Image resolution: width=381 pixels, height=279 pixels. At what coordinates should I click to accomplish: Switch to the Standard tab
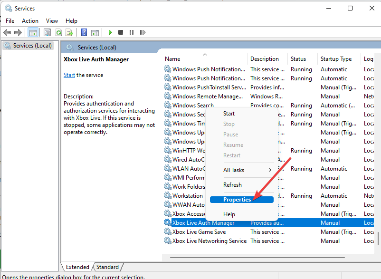coord(107,267)
